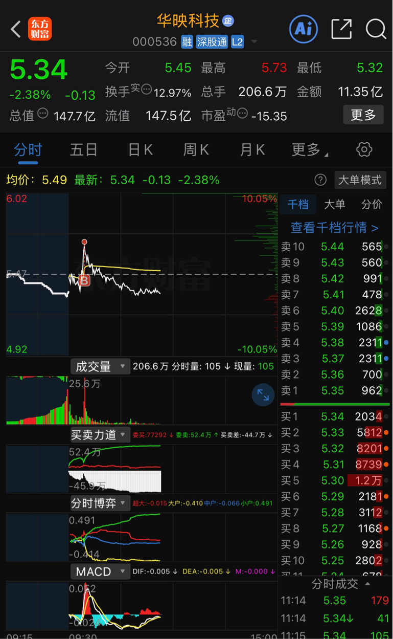Image resolution: width=393 pixels, height=639 pixels.
Task: Select 卖6 order row at 5.40
Action: click(335, 311)
